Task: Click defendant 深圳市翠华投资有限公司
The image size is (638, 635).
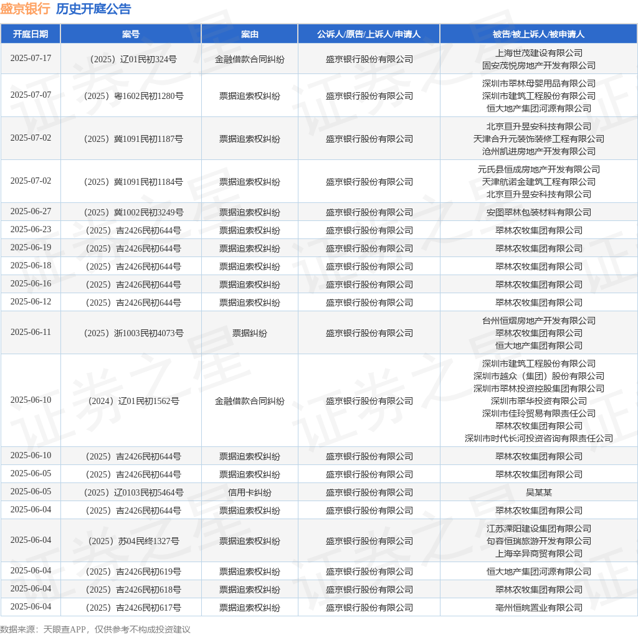Action: pos(538,402)
